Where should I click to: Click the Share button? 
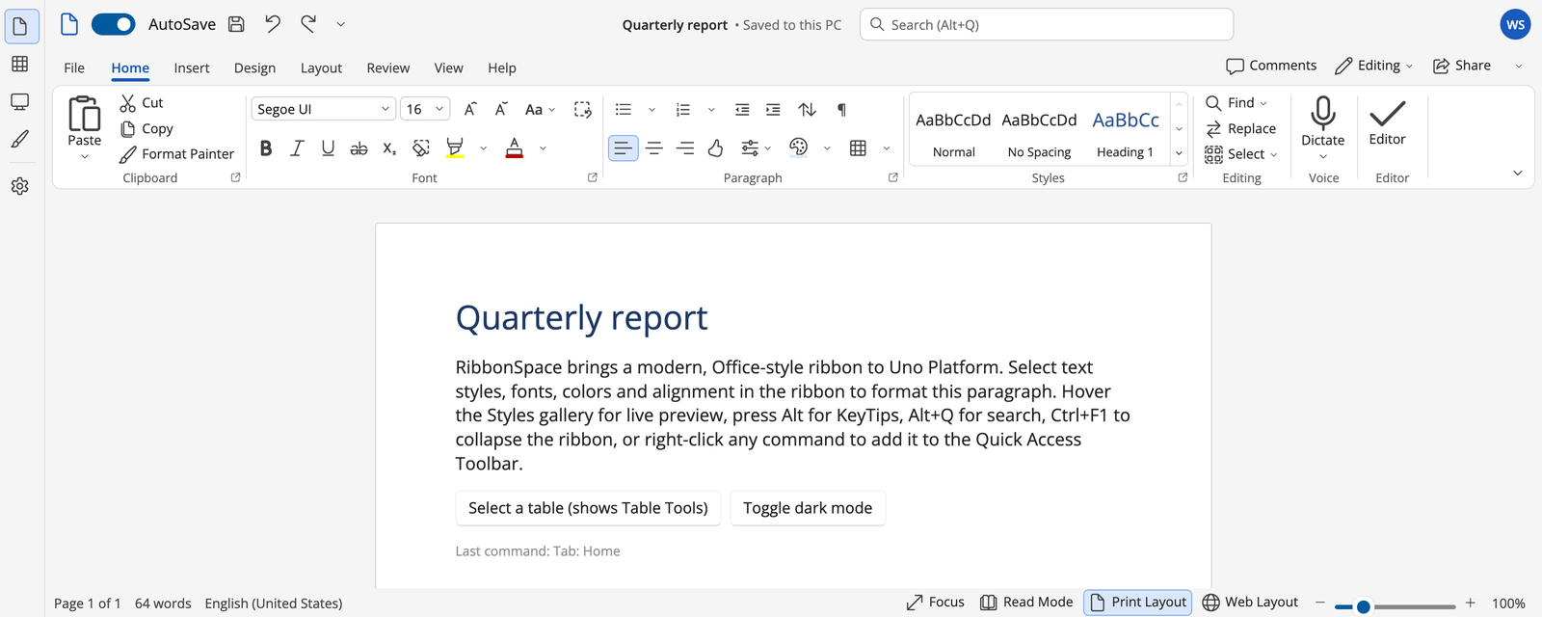tap(1462, 66)
